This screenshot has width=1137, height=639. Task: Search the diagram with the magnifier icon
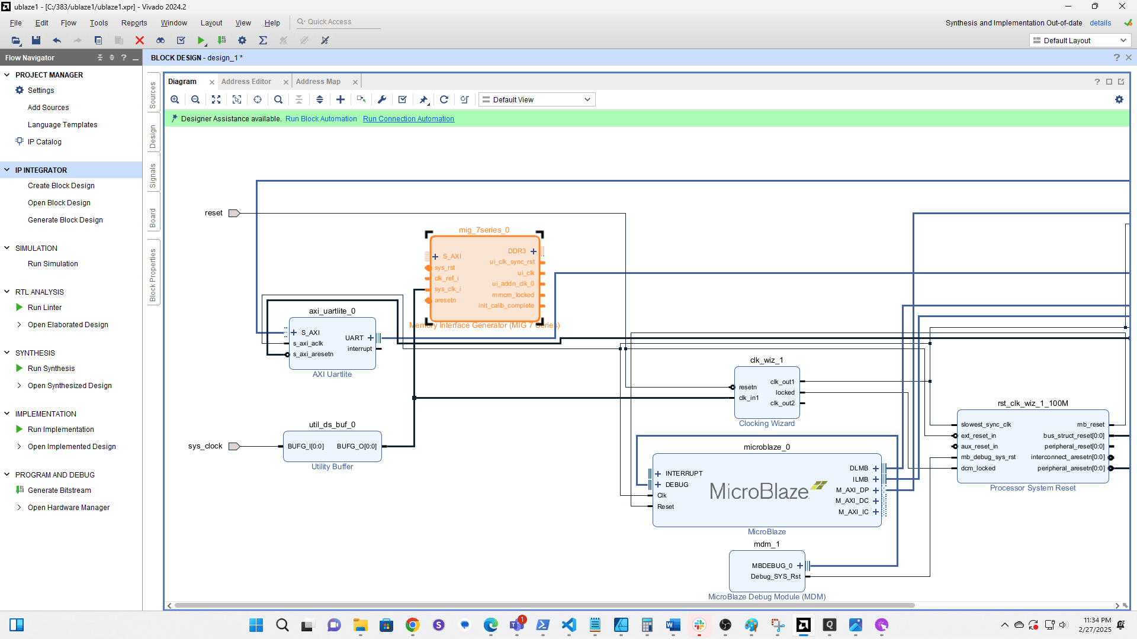click(278, 99)
